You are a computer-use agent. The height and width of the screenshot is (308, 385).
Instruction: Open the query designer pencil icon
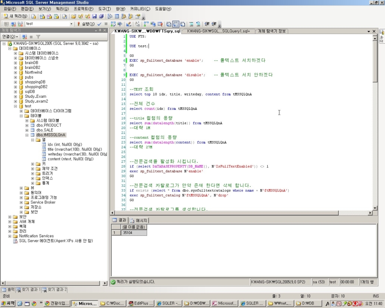pyautogui.click(x=129, y=24)
